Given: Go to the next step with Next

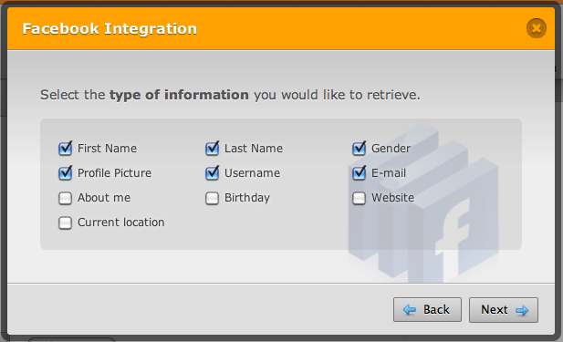Looking at the screenshot, I should [504, 310].
